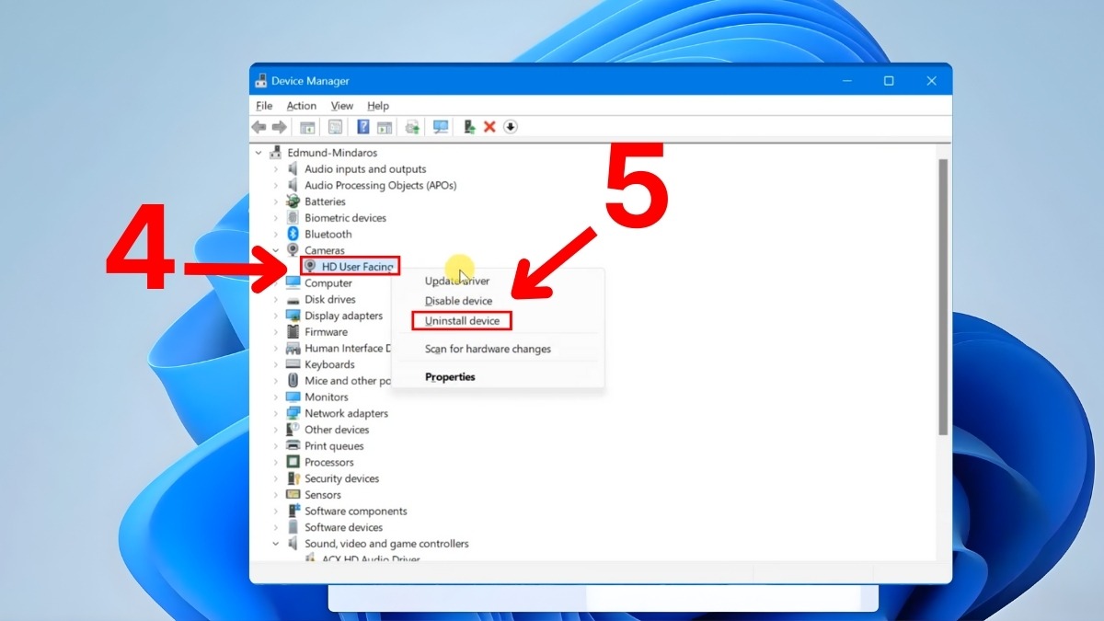Select the Software components label
Screen dimensions: 1104x621
pyautogui.click(x=356, y=511)
